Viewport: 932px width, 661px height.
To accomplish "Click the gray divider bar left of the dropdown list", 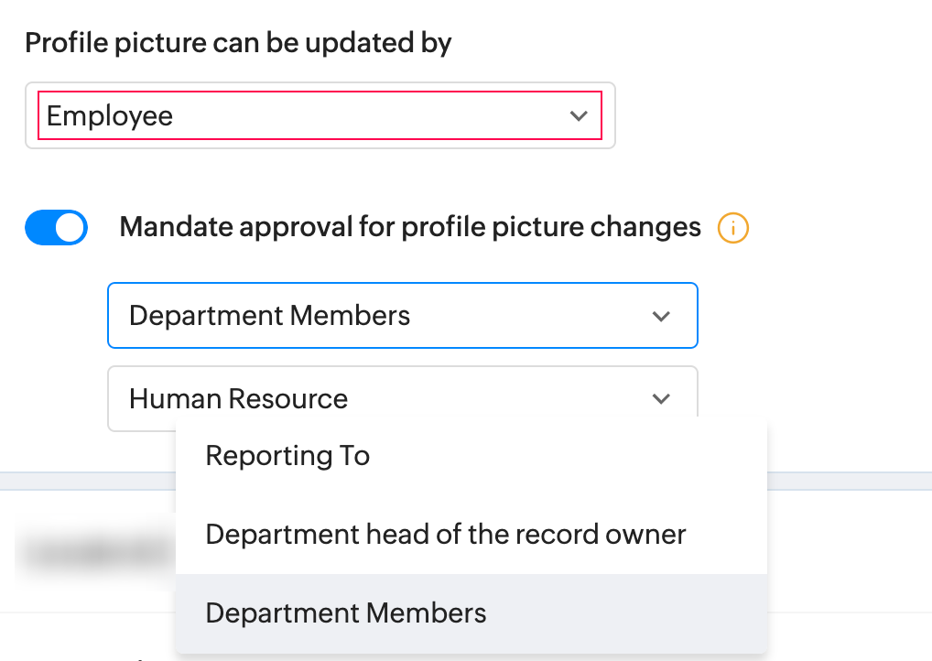I will click(87, 482).
